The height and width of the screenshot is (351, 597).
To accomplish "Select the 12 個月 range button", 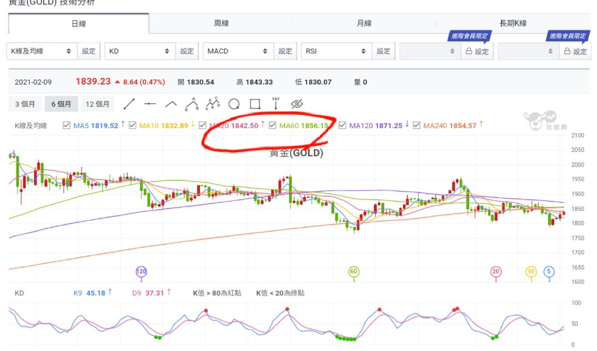I will click(x=97, y=104).
